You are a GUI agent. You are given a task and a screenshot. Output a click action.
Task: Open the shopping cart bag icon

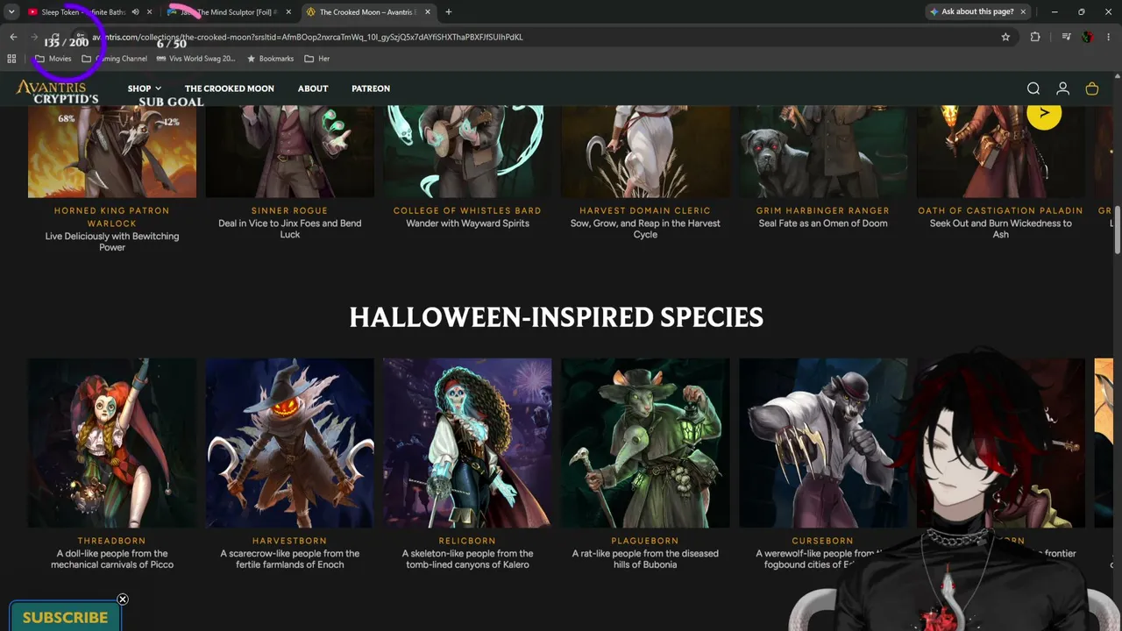(x=1092, y=89)
